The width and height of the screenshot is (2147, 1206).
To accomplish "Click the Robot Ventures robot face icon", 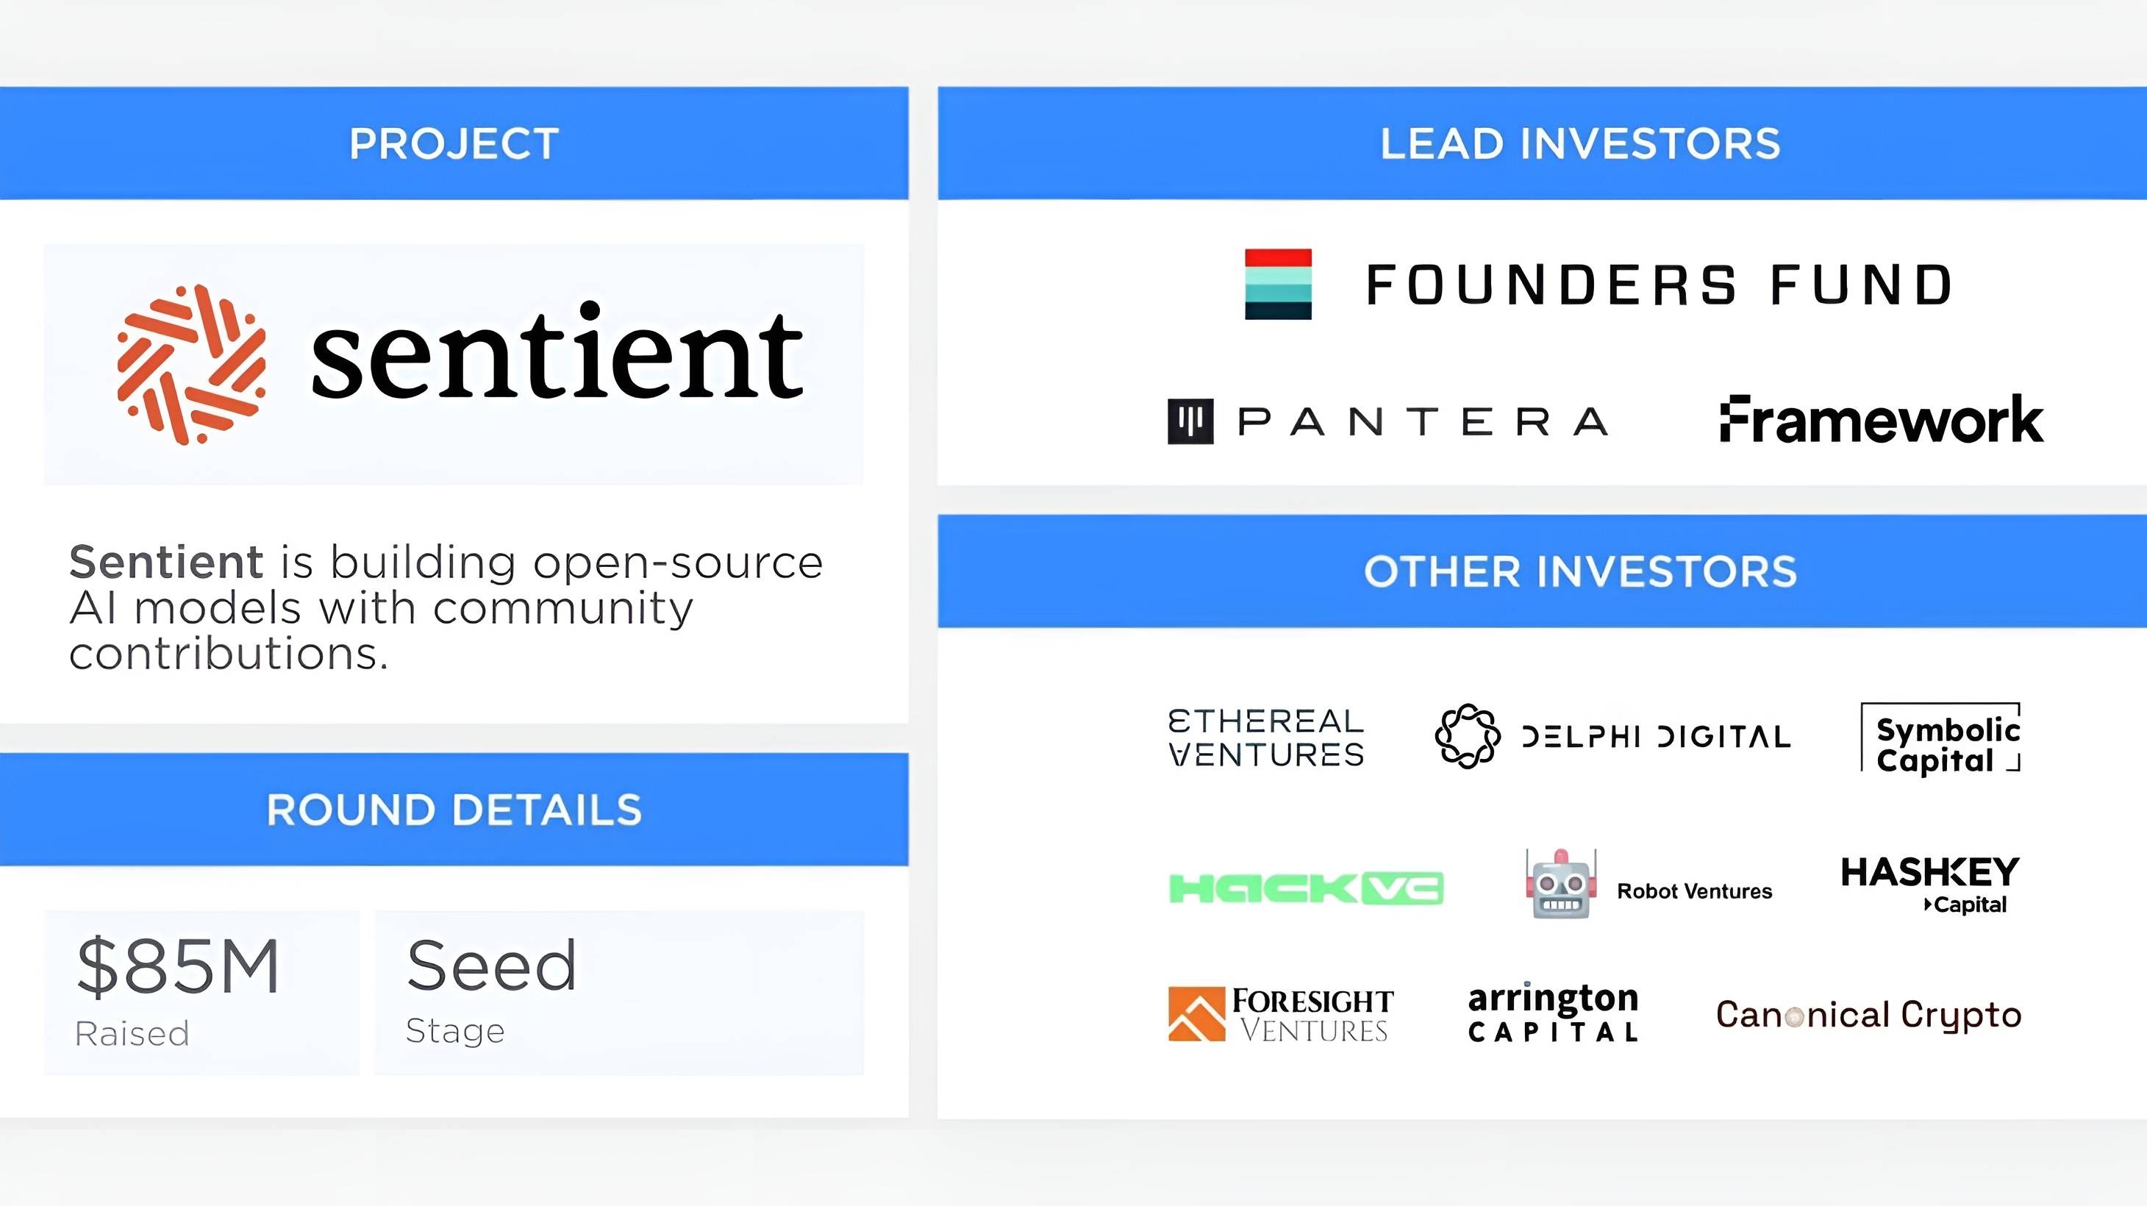I will (1560, 885).
